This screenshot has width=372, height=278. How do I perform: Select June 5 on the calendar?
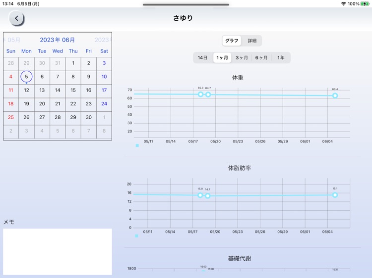click(26, 77)
